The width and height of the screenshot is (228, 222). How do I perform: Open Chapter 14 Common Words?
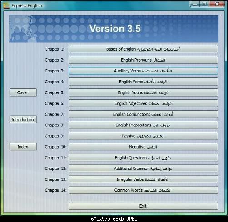coord(143,190)
